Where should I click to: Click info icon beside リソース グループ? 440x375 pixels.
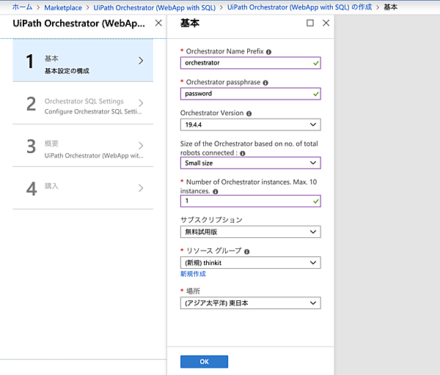pyautogui.click(x=246, y=251)
